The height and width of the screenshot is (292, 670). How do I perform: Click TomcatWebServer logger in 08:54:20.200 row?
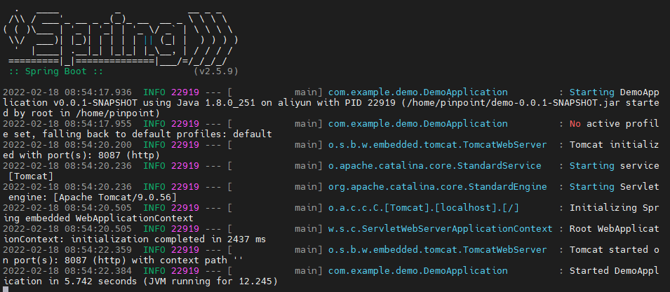click(x=438, y=144)
